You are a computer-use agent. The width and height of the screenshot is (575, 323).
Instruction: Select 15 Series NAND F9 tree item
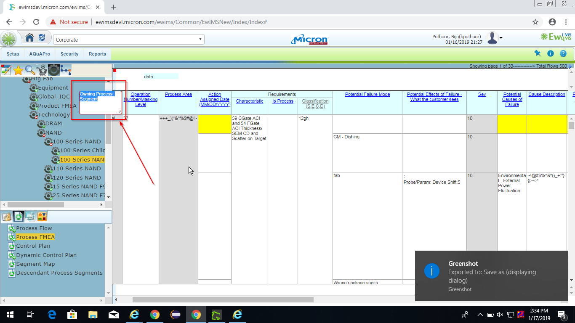(x=79, y=186)
